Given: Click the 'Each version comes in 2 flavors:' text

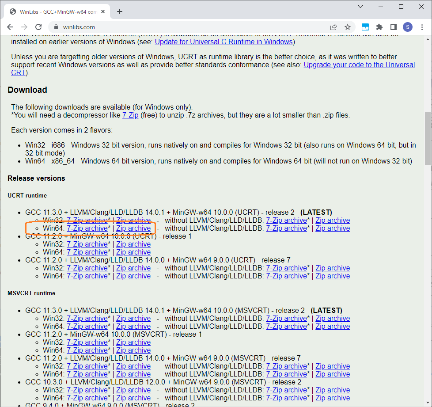Looking at the screenshot, I should tap(62, 130).
